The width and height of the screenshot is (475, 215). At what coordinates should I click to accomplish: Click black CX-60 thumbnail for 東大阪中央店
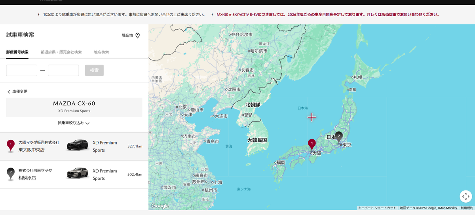77,145
